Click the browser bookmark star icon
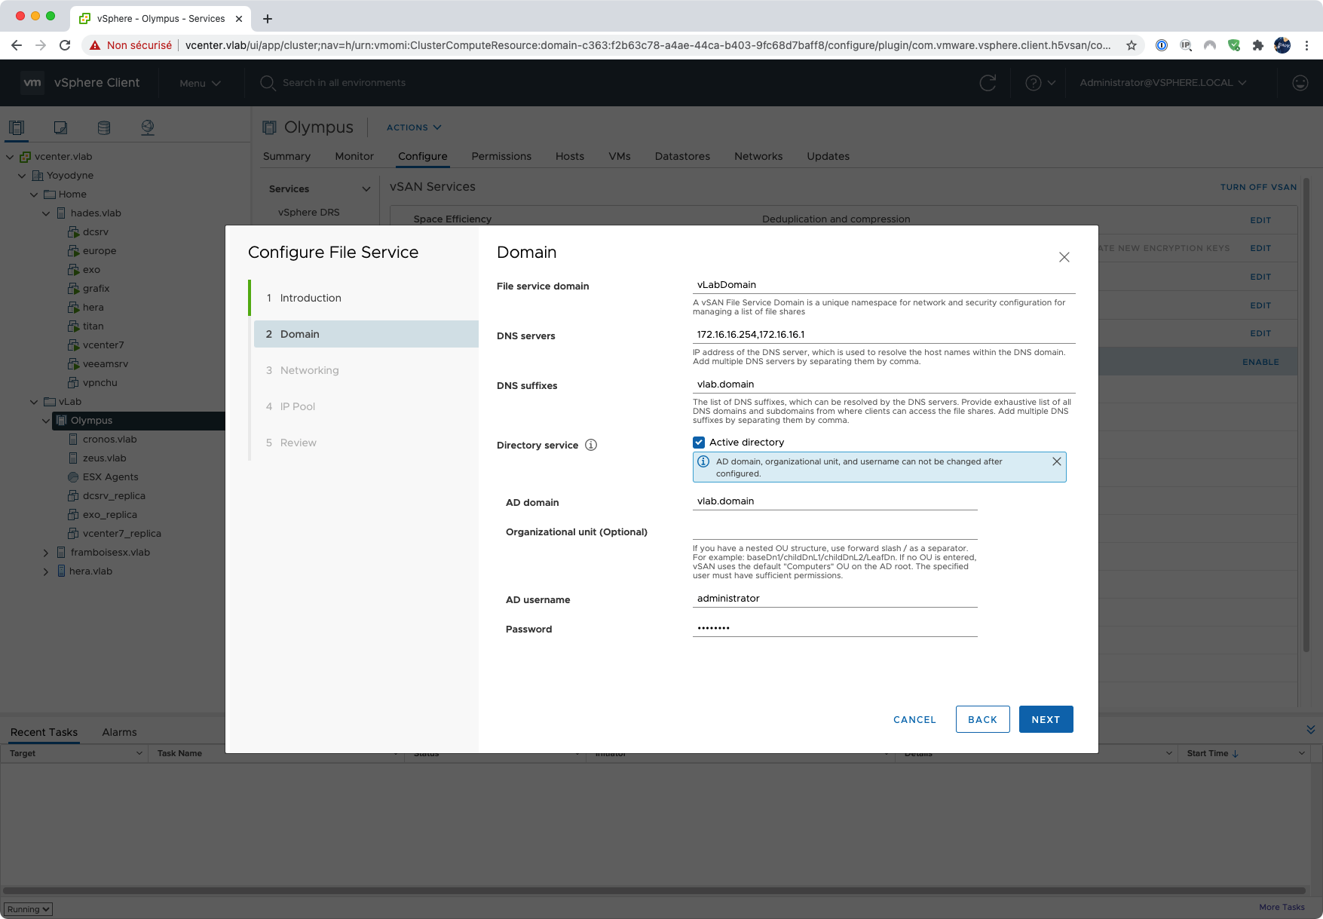Viewport: 1323px width, 919px height. (1131, 45)
